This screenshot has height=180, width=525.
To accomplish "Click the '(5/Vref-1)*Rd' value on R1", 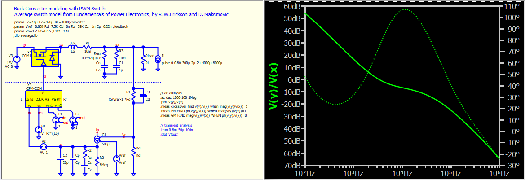I will (120, 99).
